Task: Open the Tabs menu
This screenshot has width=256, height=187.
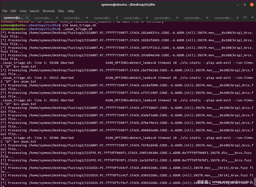Action: [x=61, y=11]
